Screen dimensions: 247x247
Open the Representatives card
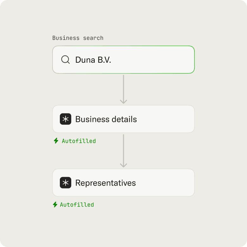tap(123, 183)
